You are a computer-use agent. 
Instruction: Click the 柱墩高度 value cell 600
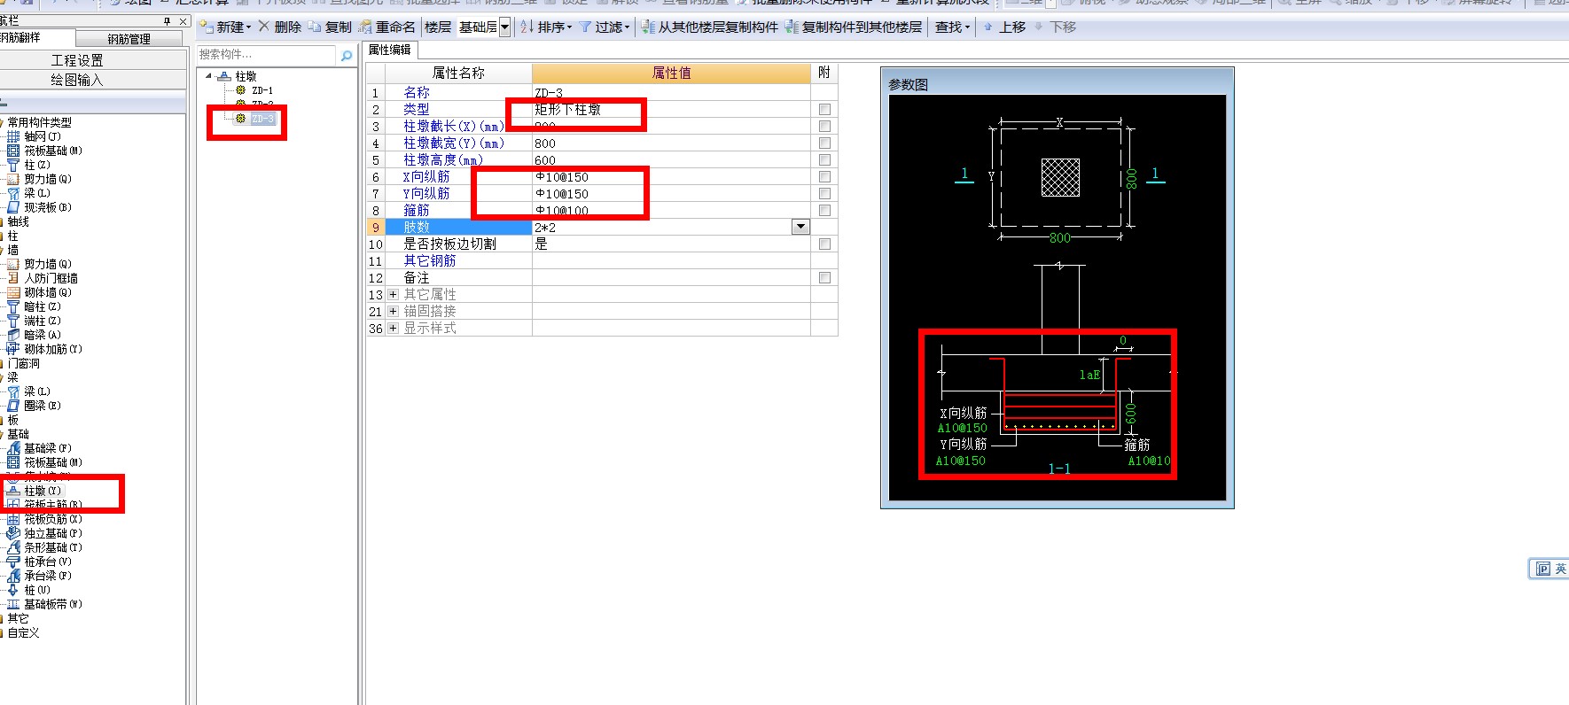[x=671, y=159]
